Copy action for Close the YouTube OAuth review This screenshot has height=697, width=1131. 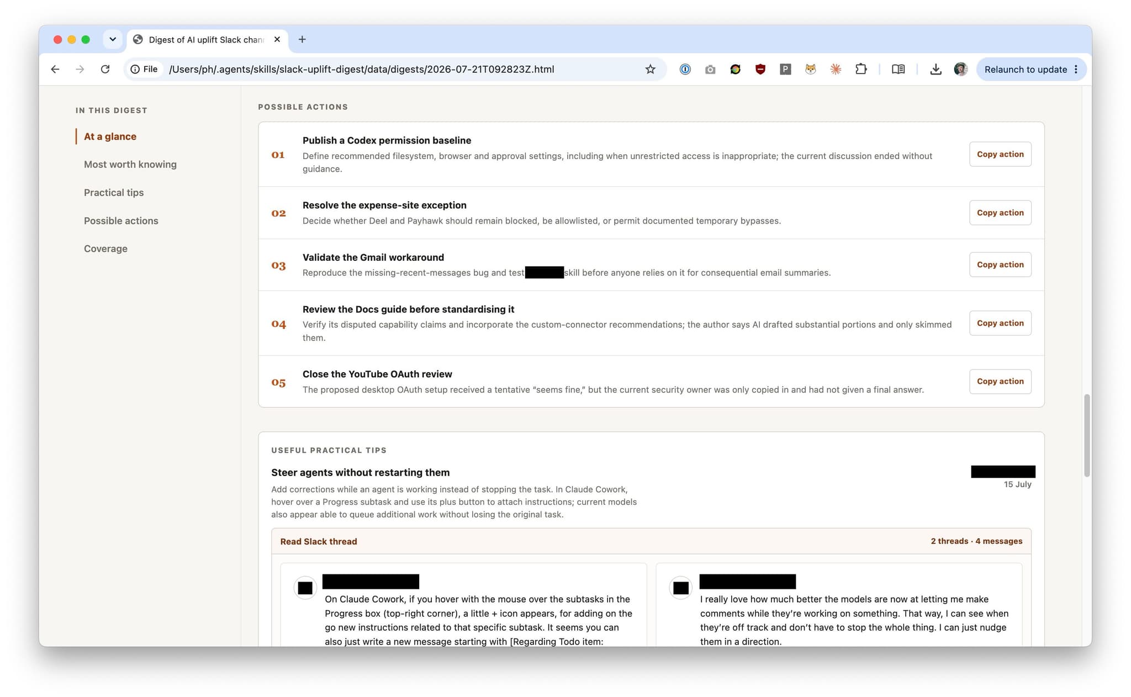1000,381
